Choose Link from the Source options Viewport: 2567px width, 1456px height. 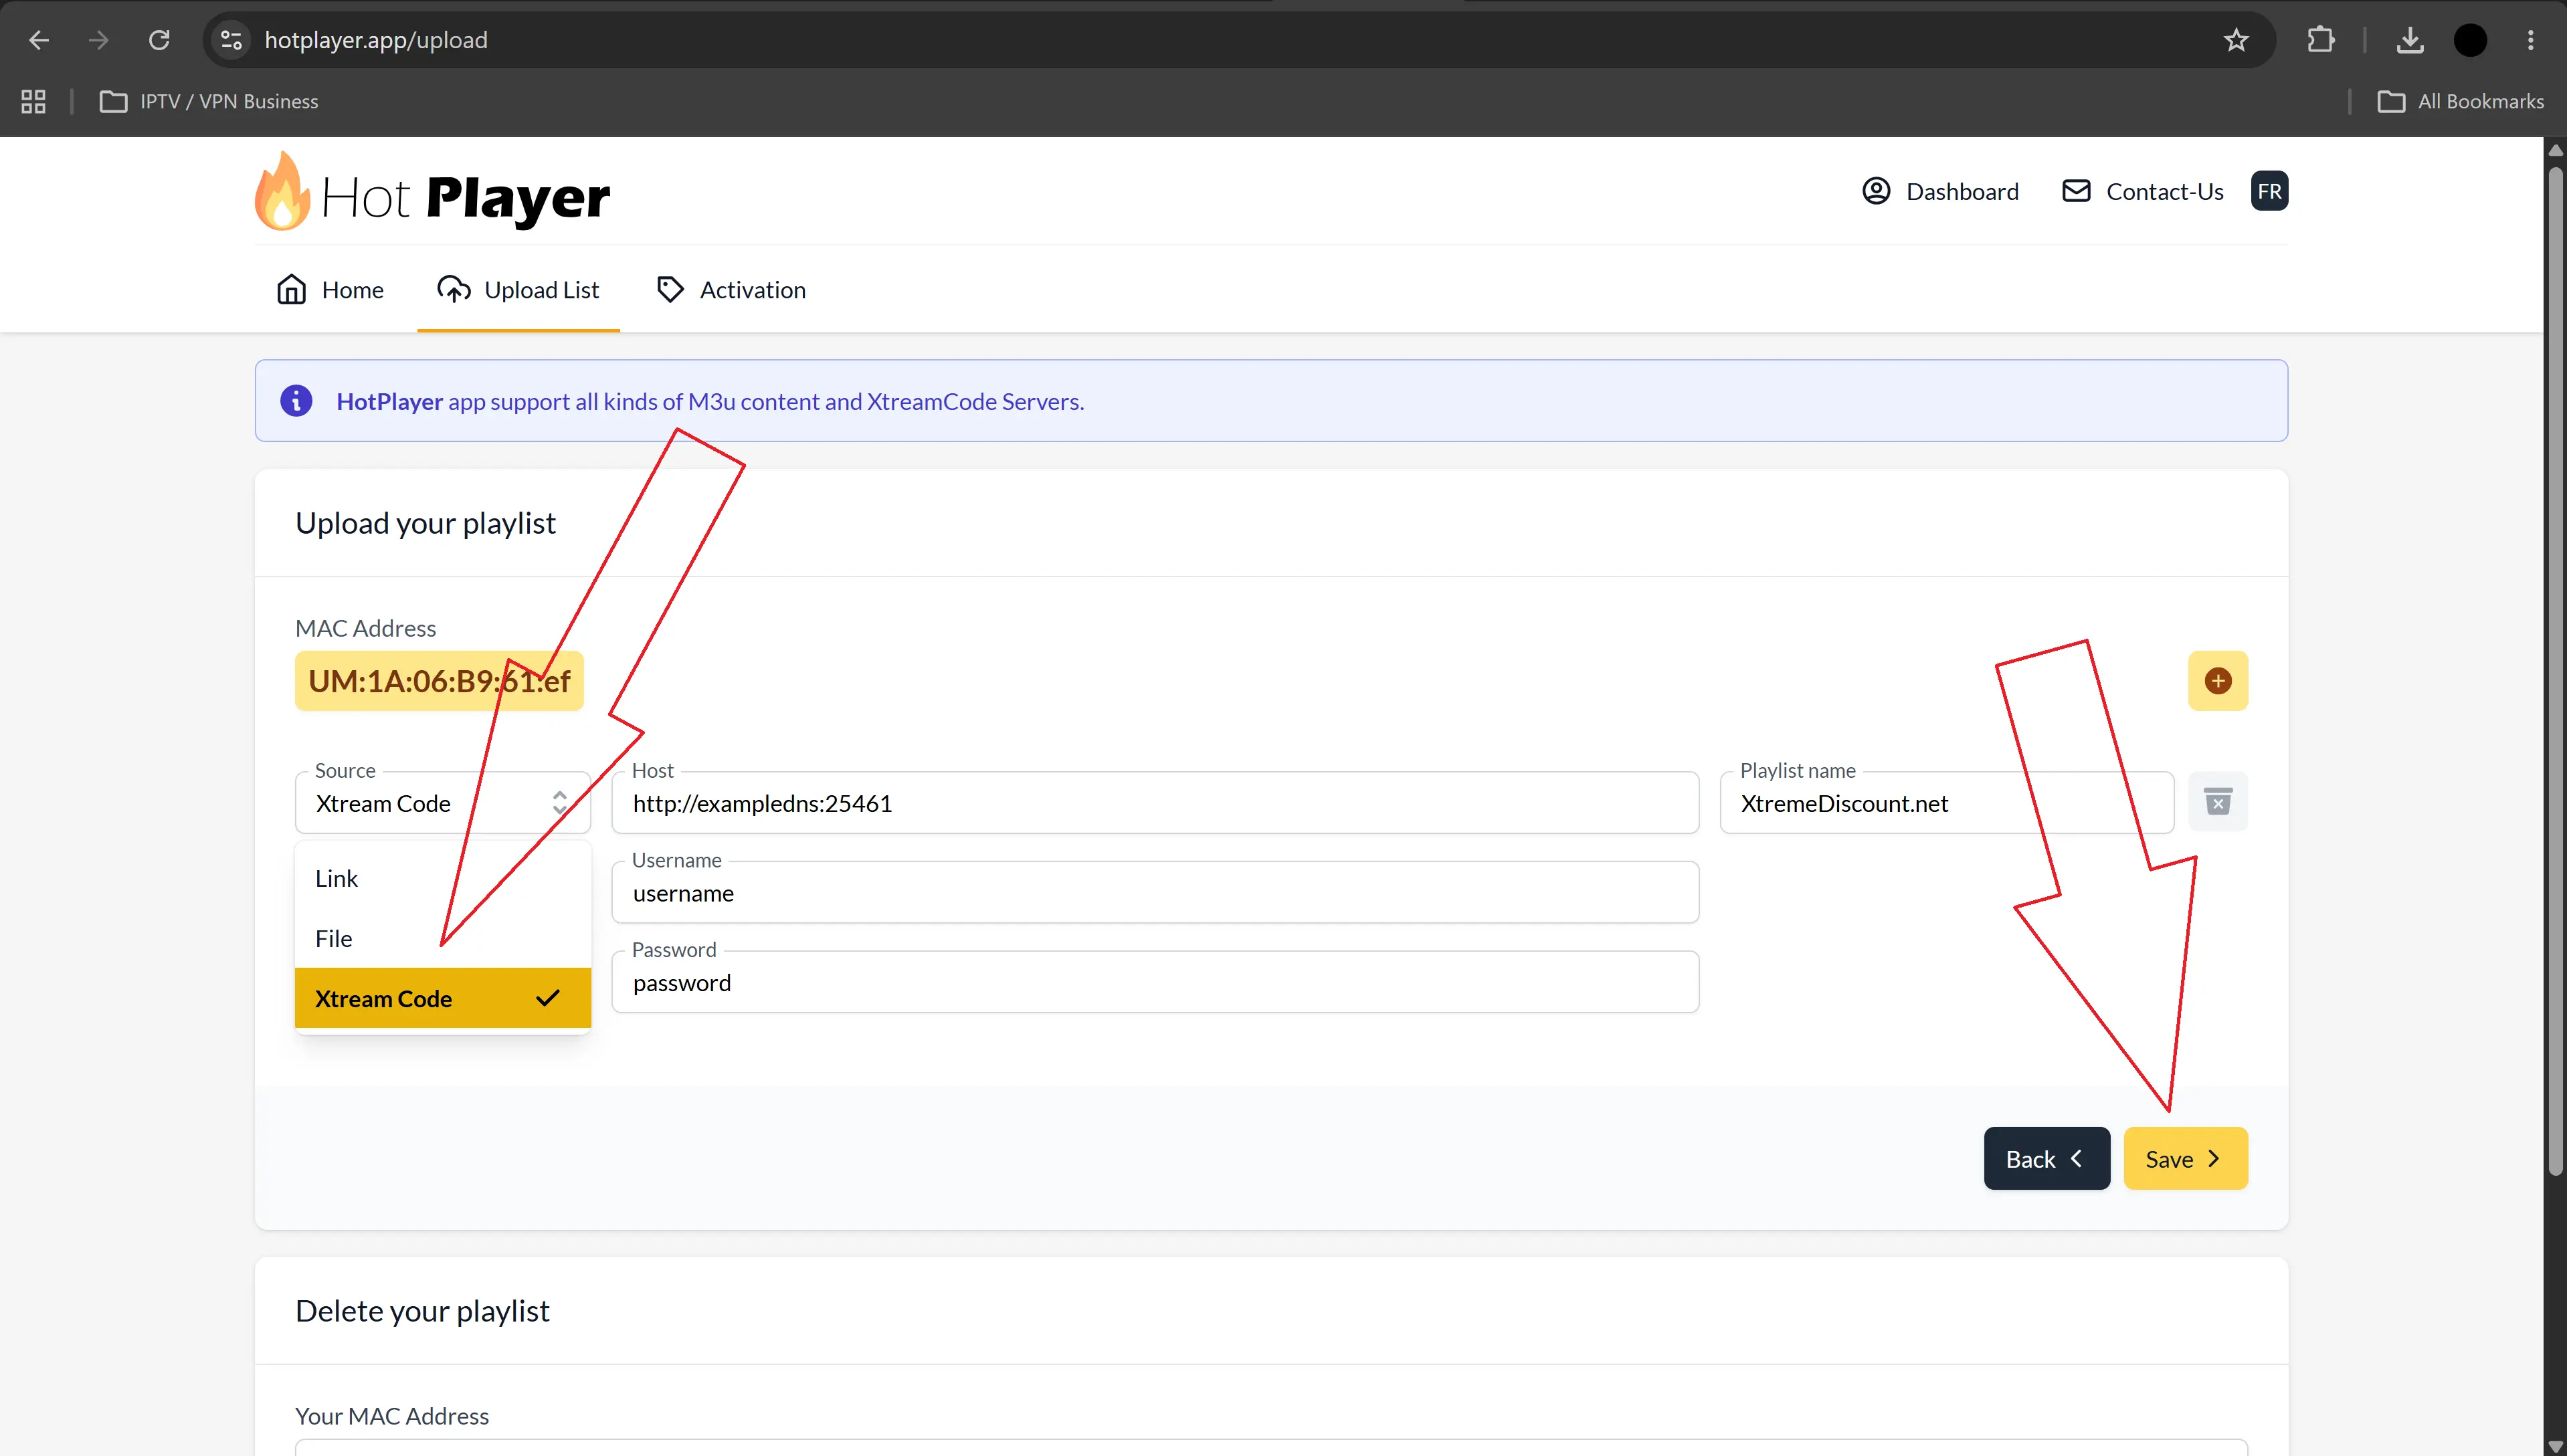[x=442, y=878]
